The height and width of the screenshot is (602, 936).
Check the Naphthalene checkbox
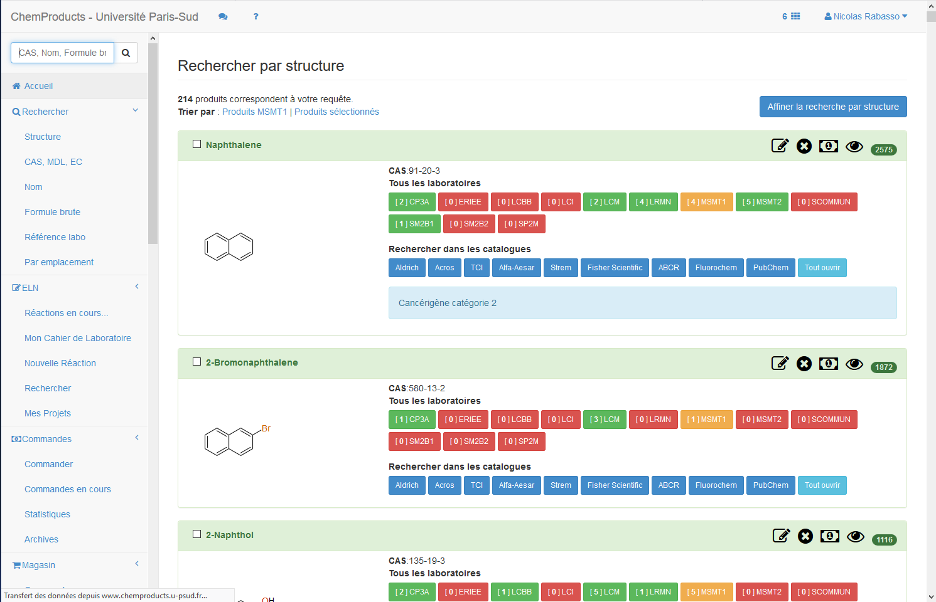[x=196, y=144]
